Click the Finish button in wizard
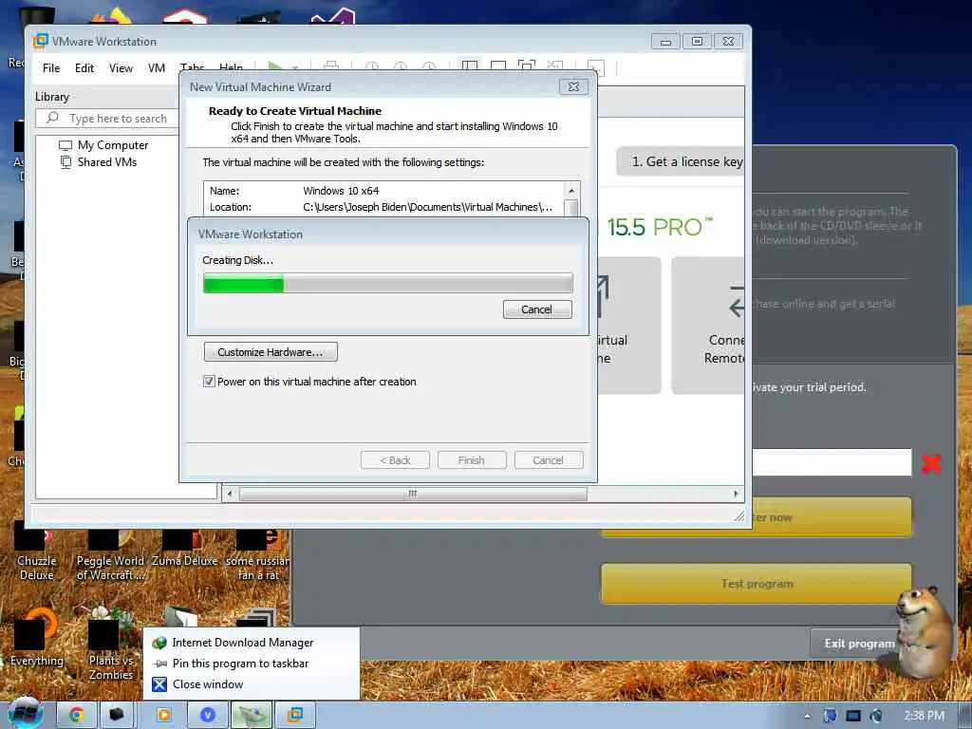Screen dimensions: 972x729 tap(472, 460)
